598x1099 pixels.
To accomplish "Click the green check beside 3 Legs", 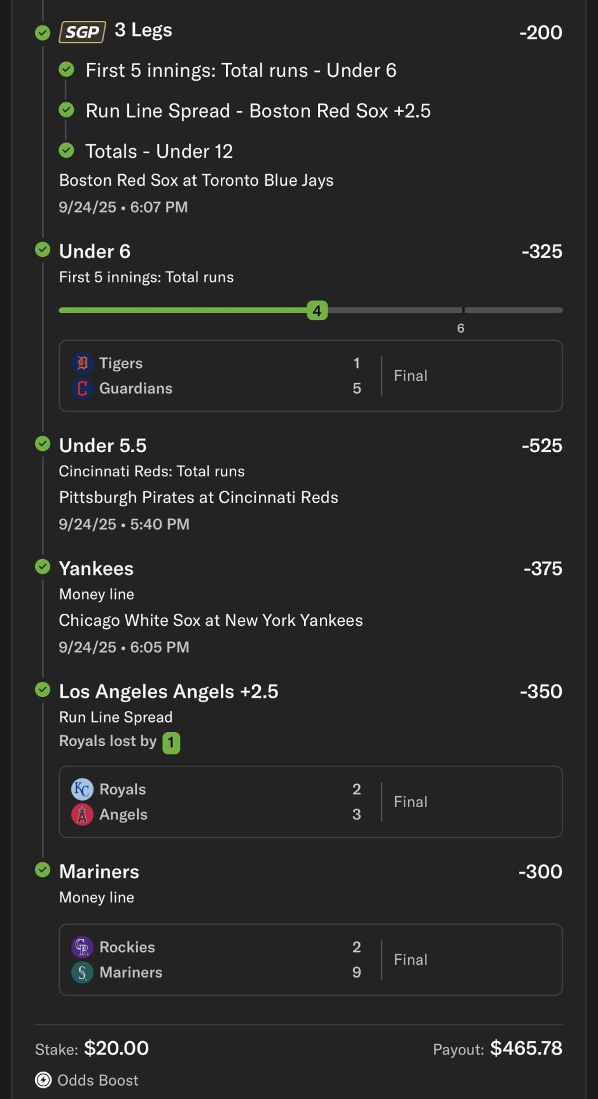I will pos(43,32).
